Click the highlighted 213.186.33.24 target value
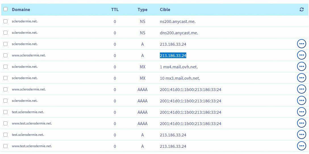Viewport: 309px width, 154px height. (x=173, y=56)
